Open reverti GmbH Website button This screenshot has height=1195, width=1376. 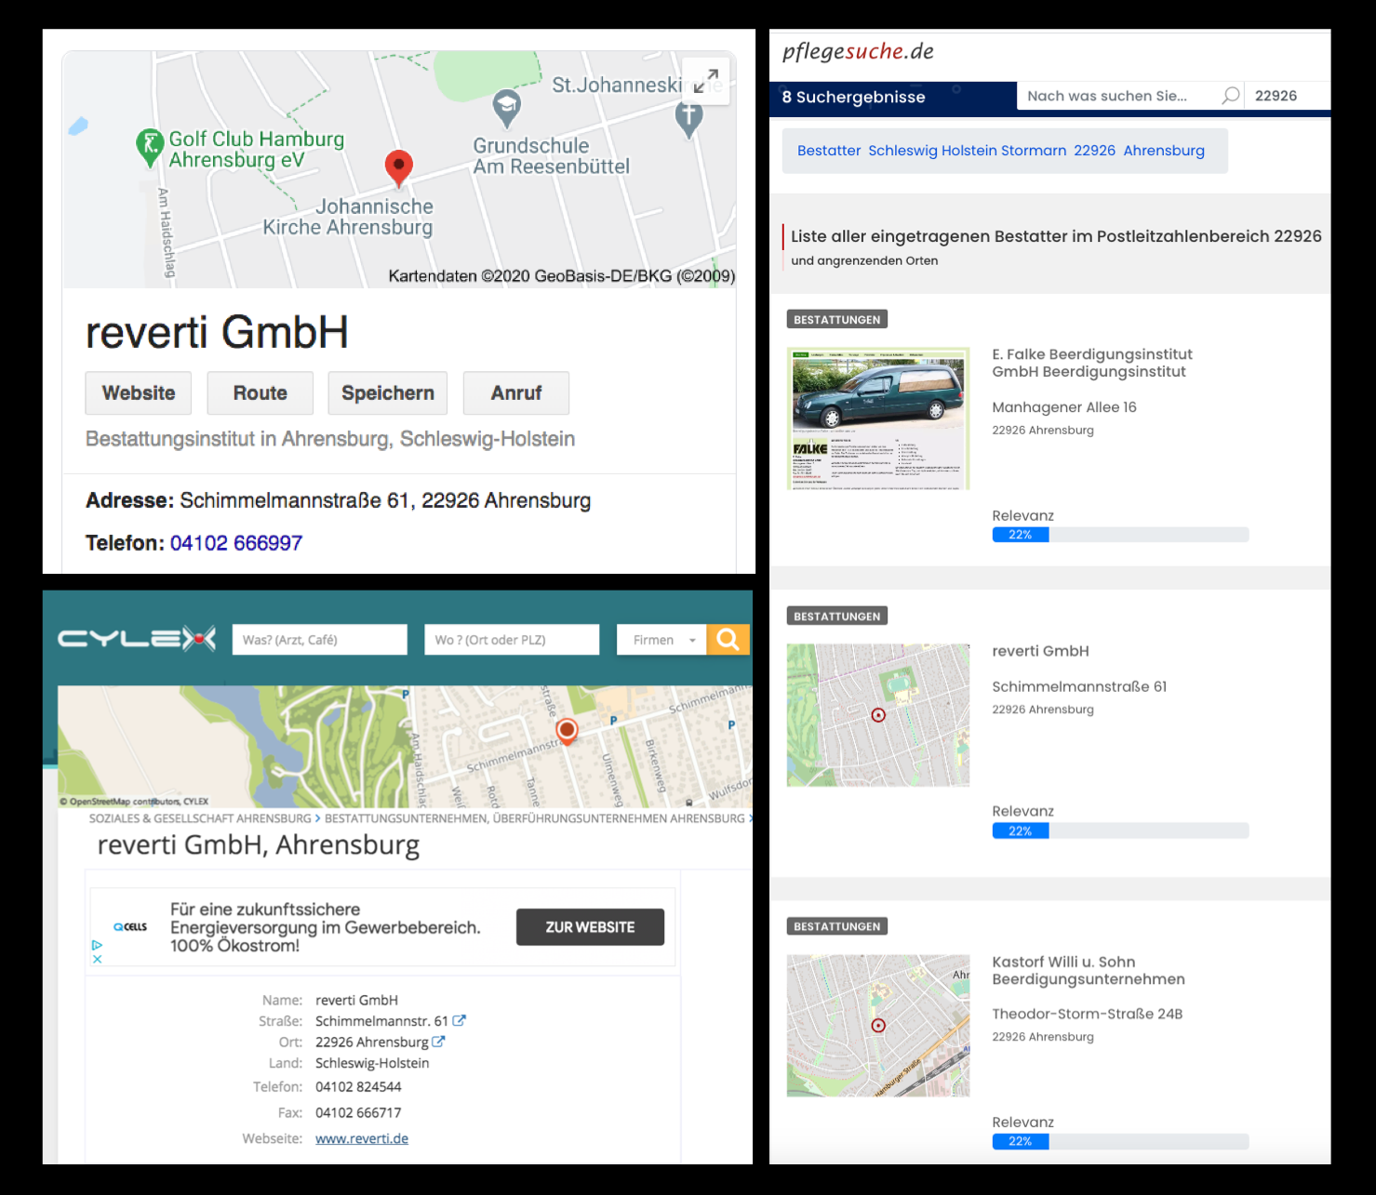click(139, 393)
